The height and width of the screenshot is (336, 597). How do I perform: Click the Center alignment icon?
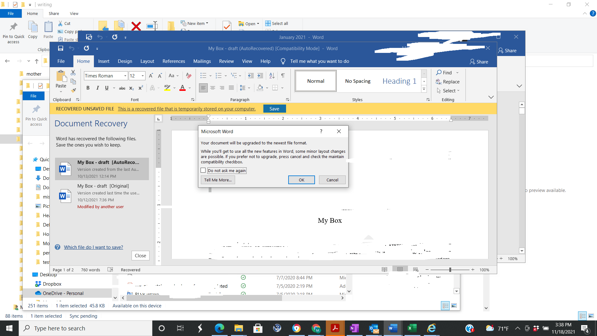pyautogui.click(x=213, y=88)
